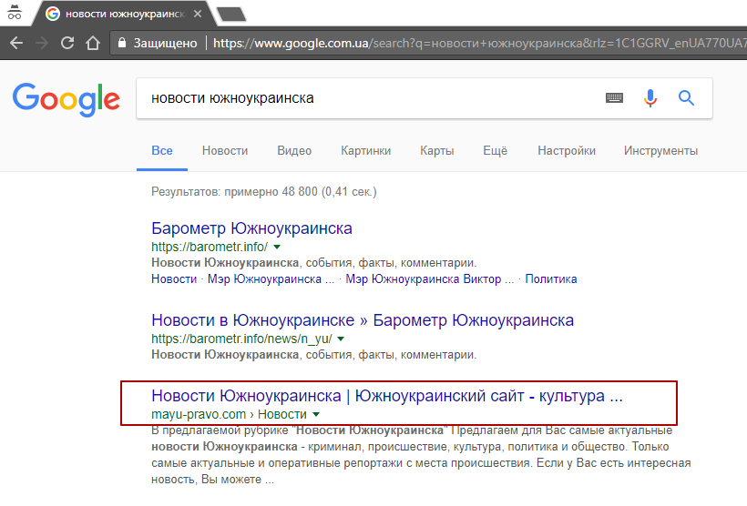The width and height of the screenshot is (747, 506).
Task: Switch to the 'Видео' results tab
Action: point(294,151)
